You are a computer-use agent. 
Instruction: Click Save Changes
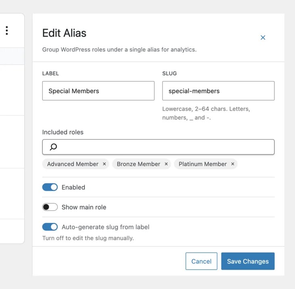[x=248, y=261]
